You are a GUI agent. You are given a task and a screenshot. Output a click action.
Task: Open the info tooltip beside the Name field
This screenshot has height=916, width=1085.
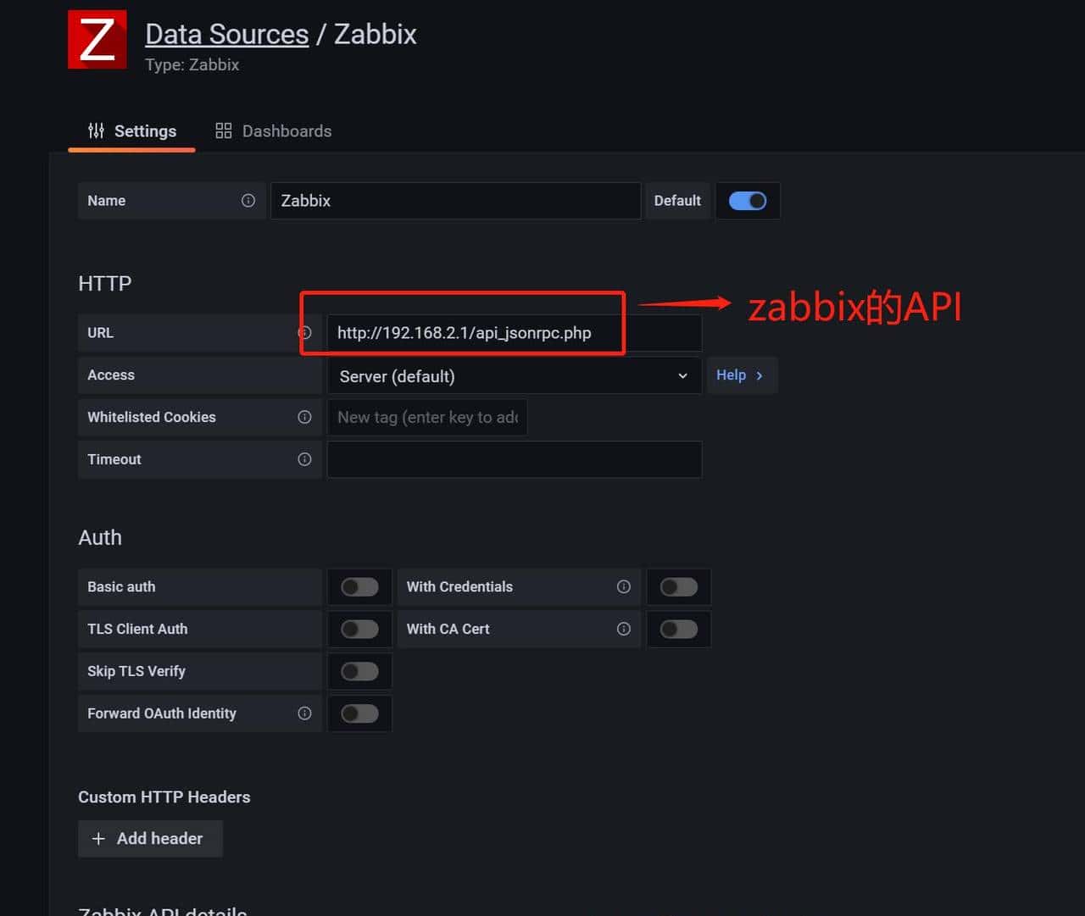pos(248,201)
